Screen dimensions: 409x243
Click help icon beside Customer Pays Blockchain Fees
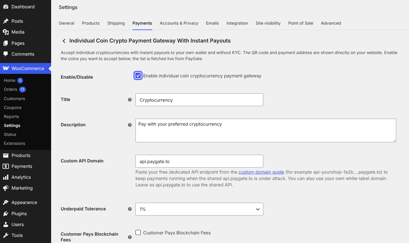click(130, 237)
